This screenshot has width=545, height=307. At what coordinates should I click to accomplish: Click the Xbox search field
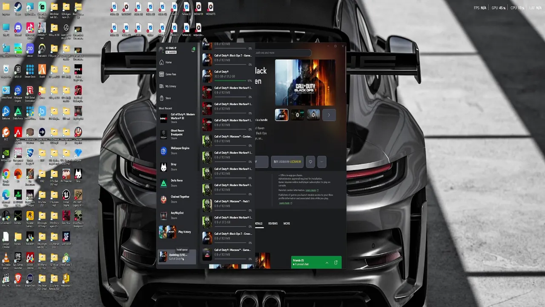click(283, 53)
